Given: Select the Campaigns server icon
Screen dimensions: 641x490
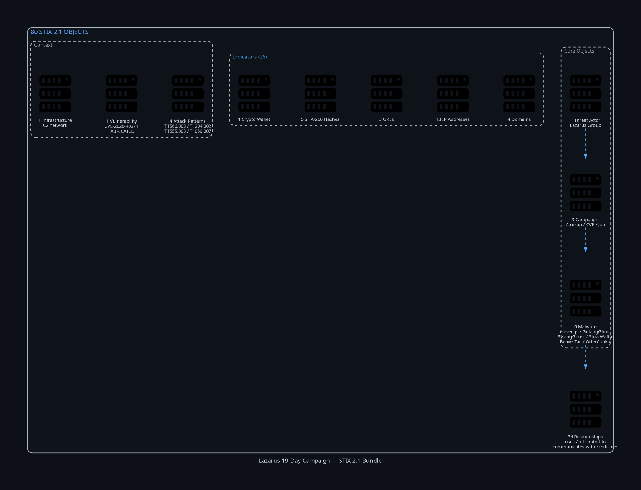Looking at the screenshot, I should (585, 193).
